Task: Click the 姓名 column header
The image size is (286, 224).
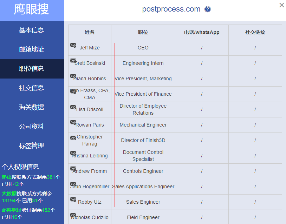Action: tap(90, 32)
